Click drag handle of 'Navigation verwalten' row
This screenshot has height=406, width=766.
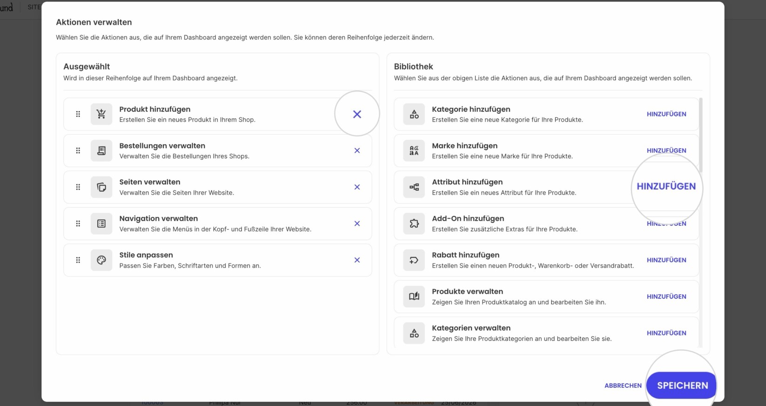point(78,223)
